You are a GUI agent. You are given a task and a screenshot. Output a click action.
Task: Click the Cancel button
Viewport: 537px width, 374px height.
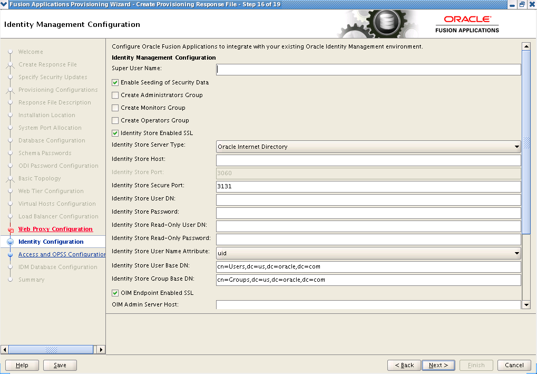514,366
